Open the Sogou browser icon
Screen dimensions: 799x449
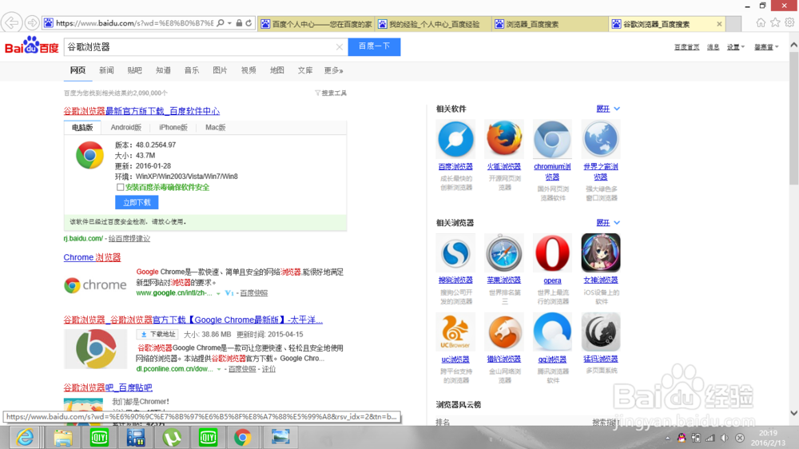click(x=455, y=252)
